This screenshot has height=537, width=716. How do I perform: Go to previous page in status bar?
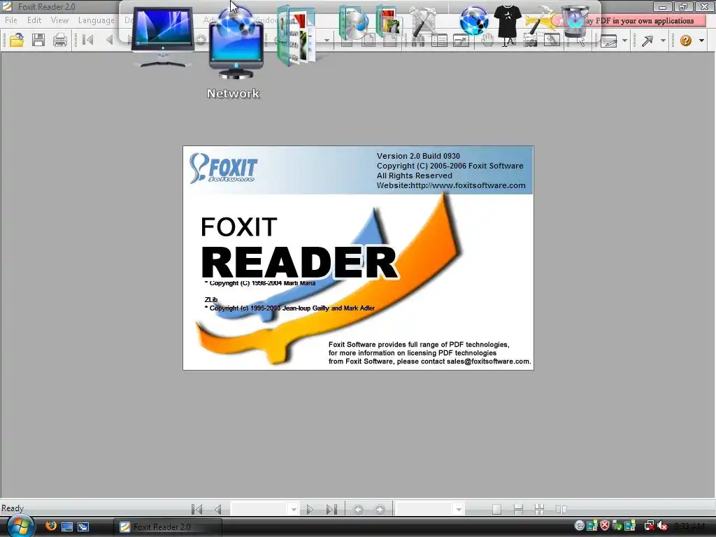click(x=218, y=509)
